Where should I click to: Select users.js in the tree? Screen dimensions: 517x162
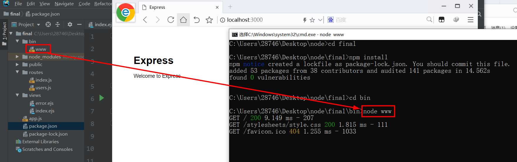click(x=40, y=87)
